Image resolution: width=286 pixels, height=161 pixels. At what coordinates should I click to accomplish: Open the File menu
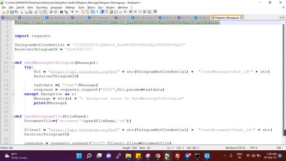(4, 8)
